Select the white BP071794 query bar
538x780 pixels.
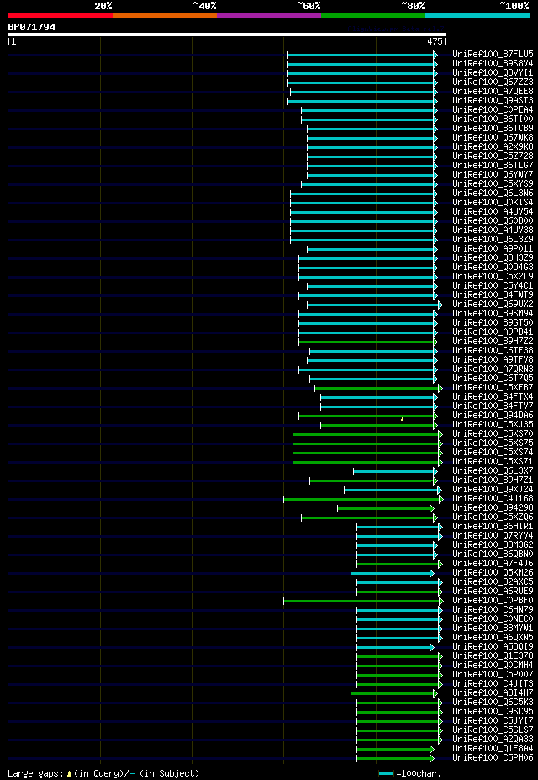(x=226, y=34)
